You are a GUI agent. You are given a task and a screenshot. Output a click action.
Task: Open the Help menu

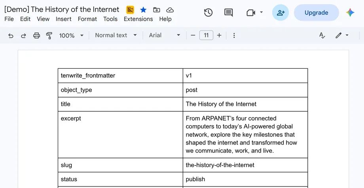coord(165,19)
